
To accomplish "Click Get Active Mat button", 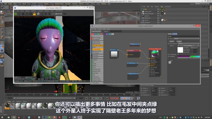I will (x=96, y=31).
